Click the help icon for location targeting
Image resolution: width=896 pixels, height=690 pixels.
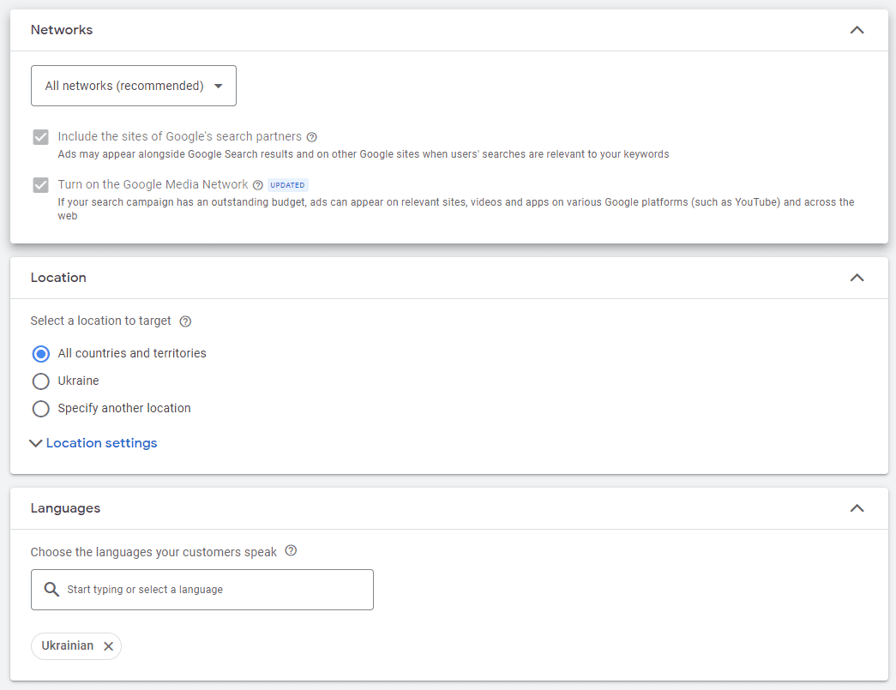click(185, 321)
